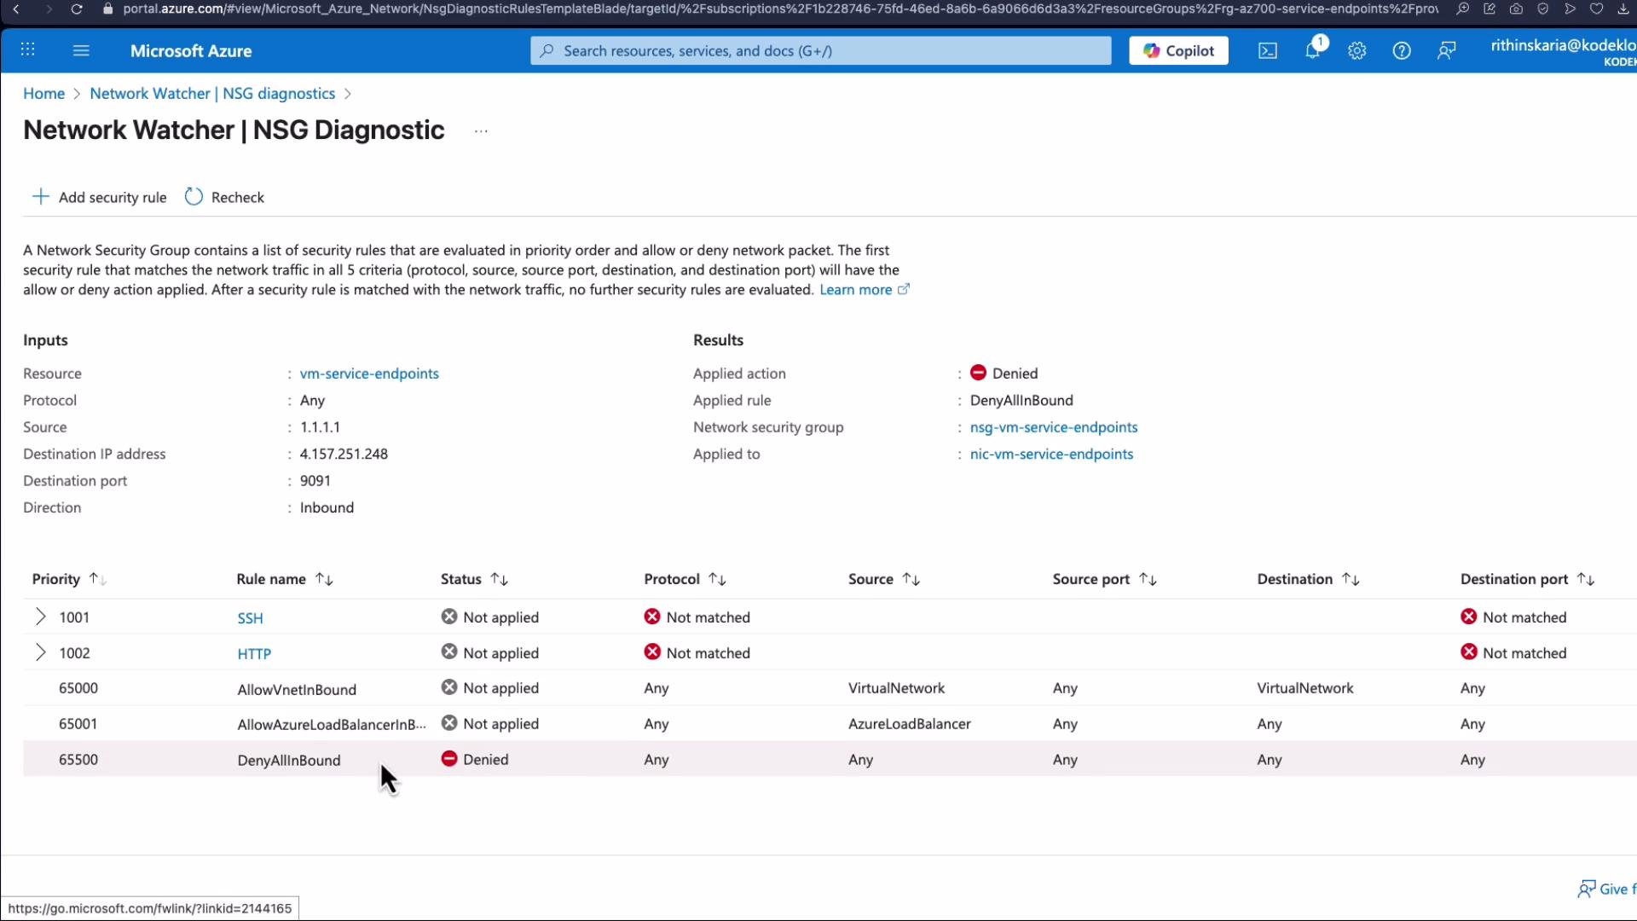Screen dimensions: 1637x921
Task: Open nic-vm-service-endpoints link
Action: [x=1051, y=454]
